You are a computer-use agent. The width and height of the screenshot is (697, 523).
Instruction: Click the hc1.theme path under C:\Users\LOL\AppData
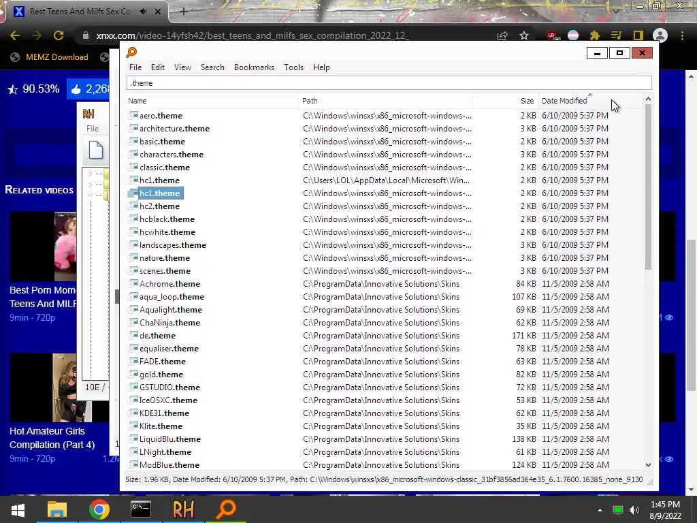386,180
